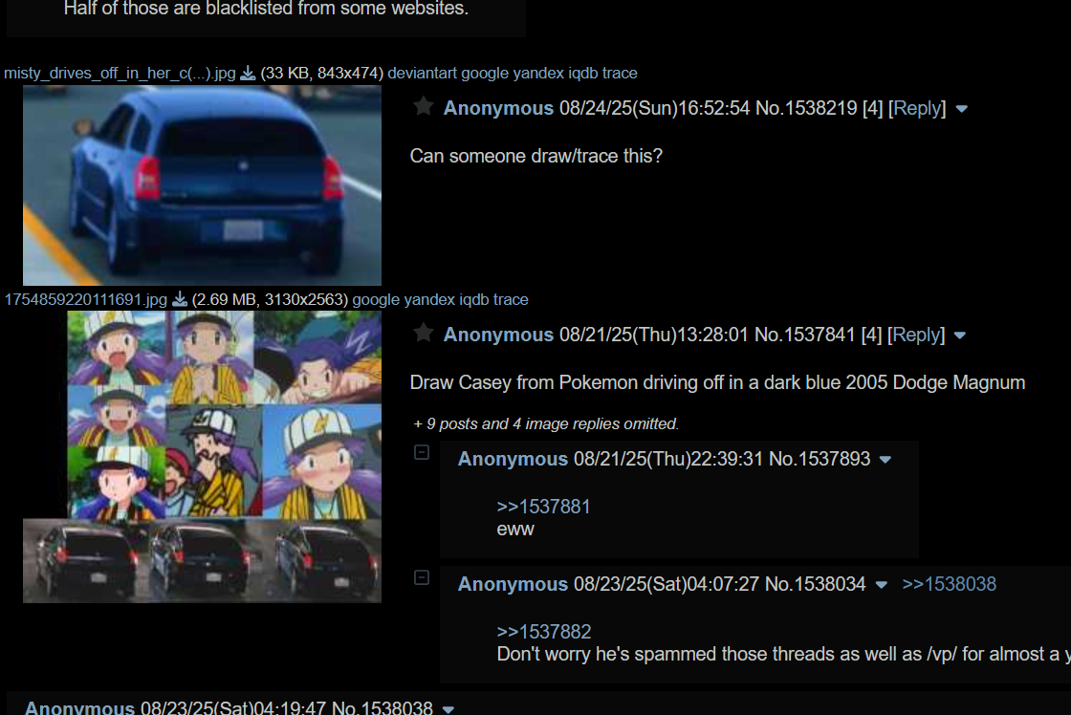Collapse reply No.1538034 using minus box
This screenshot has width=1071, height=715.
[x=422, y=577]
